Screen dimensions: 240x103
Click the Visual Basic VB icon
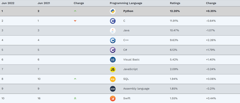click(113, 60)
